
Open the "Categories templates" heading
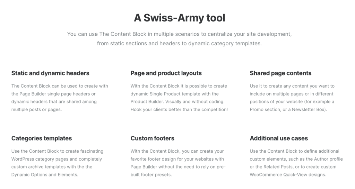click(42, 138)
